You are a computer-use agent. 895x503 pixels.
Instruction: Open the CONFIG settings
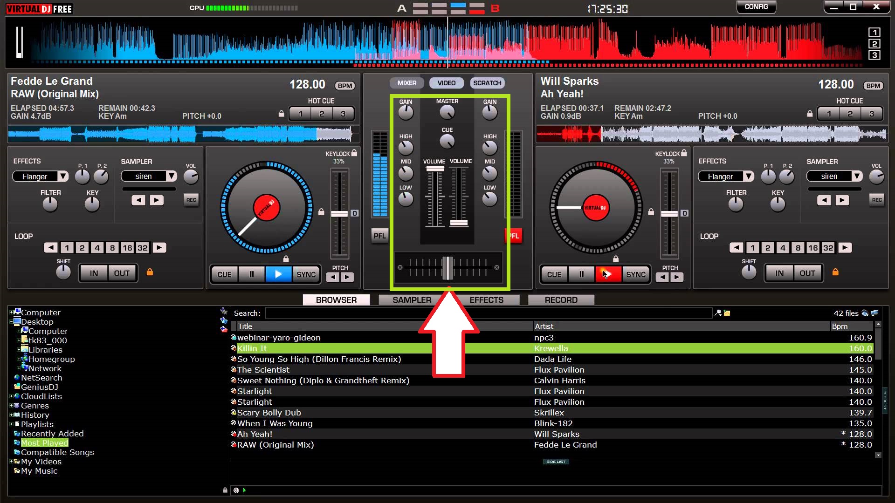pyautogui.click(x=756, y=7)
